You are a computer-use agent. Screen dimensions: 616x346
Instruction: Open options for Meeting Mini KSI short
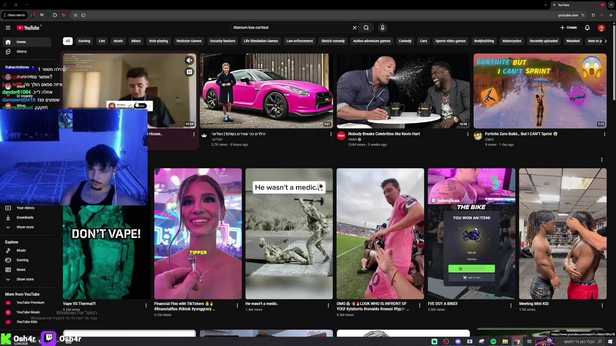click(602, 305)
